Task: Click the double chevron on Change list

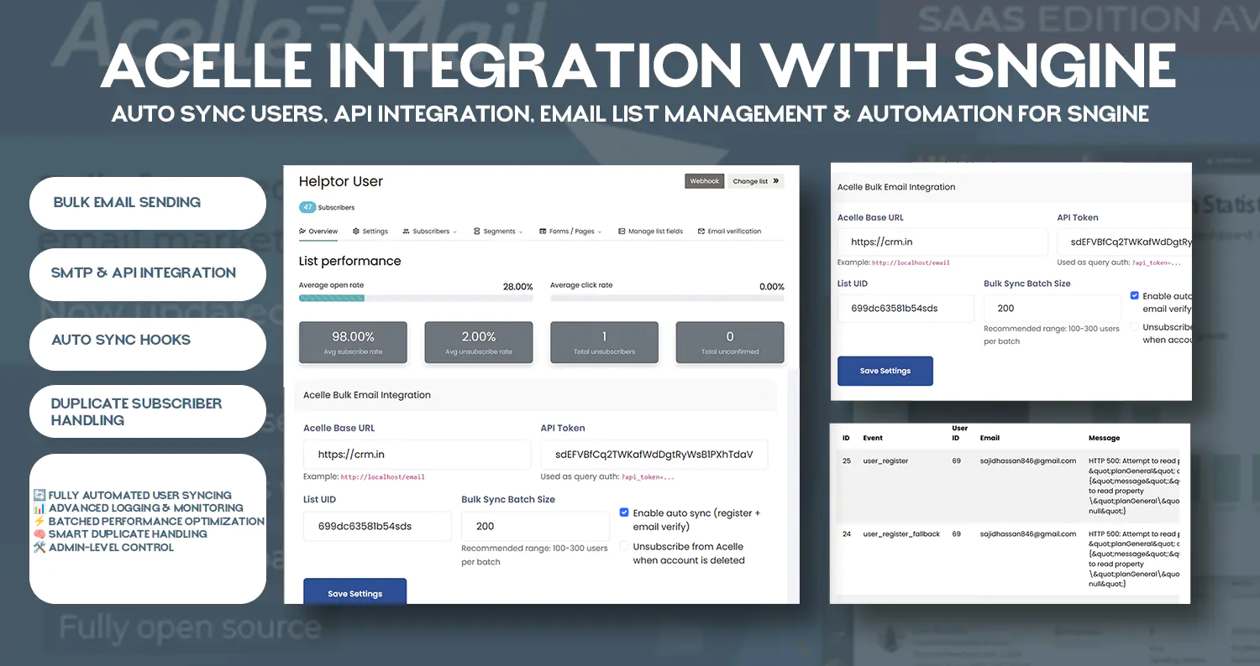Action: 775,180
